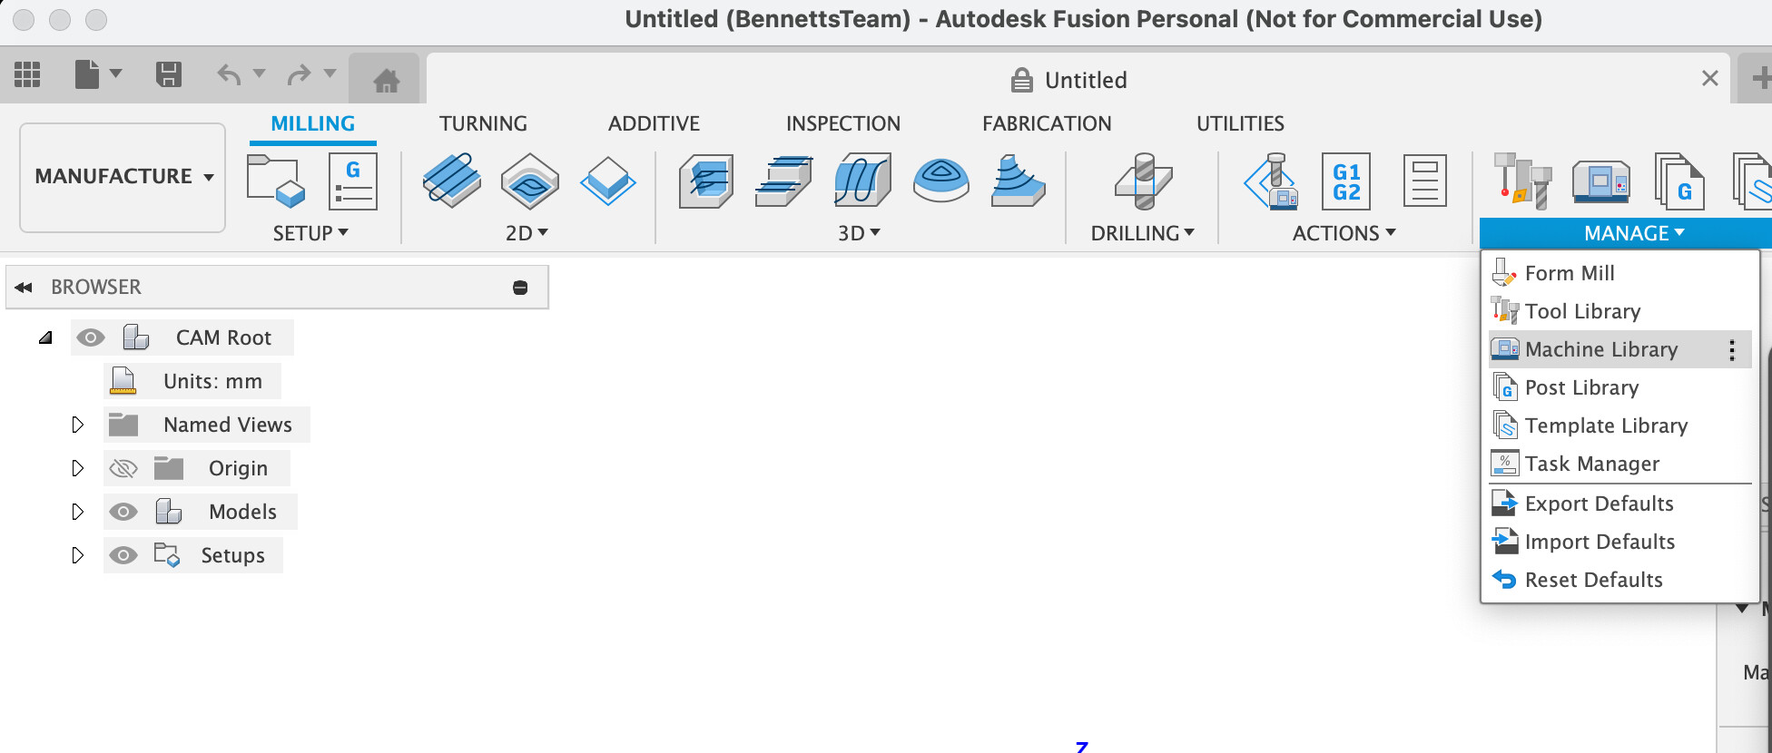Open the Data Panel grid icon
This screenshot has width=1772, height=753.
pyautogui.click(x=27, y=74)
